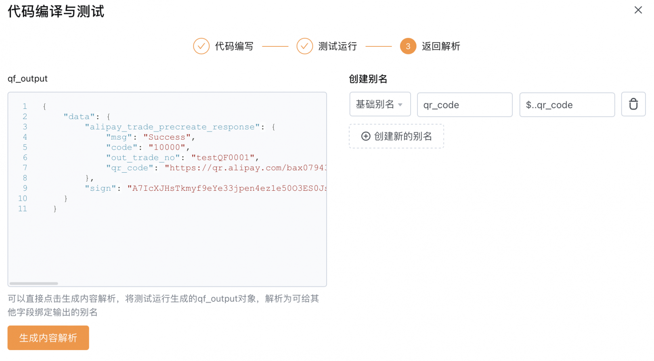The width and height of the screenshot is (654, 361).
Task: Click the checkmark circle for 代码编写 step
Action: 201,46
